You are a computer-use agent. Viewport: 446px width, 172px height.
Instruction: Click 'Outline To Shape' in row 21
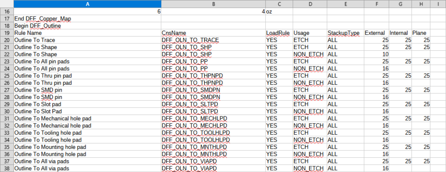87,47
